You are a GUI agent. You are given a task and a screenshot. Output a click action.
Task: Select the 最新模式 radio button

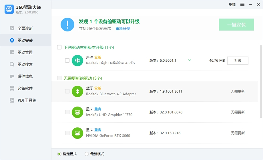[x=87, y=154]
